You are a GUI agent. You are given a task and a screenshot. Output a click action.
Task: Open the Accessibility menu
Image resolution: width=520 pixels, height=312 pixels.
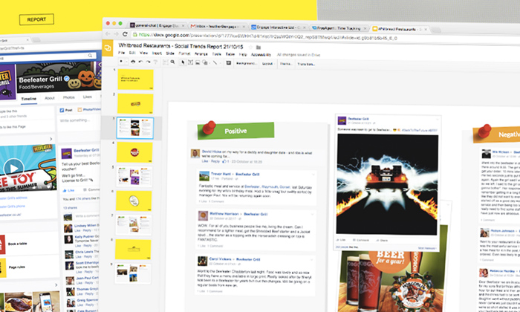tap(261, 54)
